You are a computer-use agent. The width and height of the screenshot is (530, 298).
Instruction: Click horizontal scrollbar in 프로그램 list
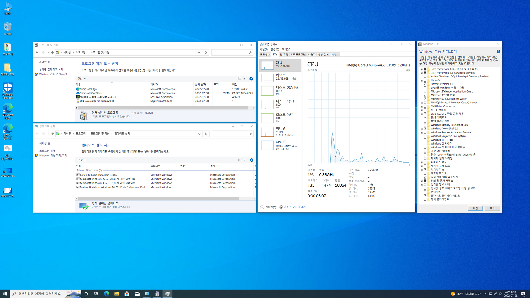163,108
